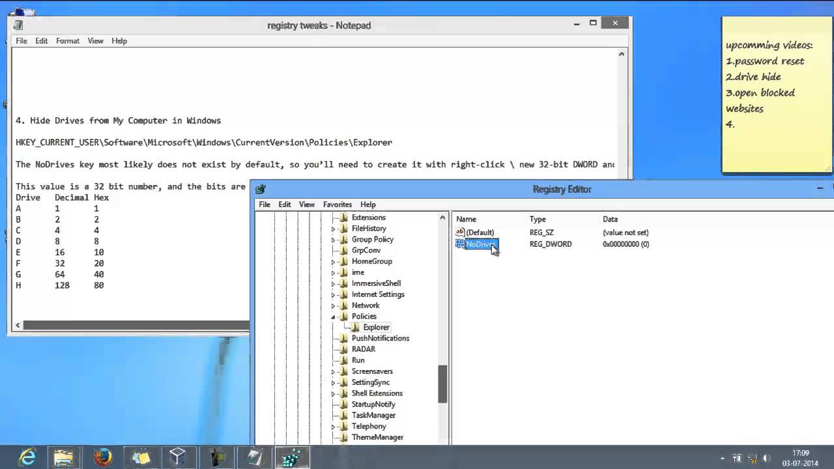Click the Notepad title bar icon

click(x=18, y=25)
